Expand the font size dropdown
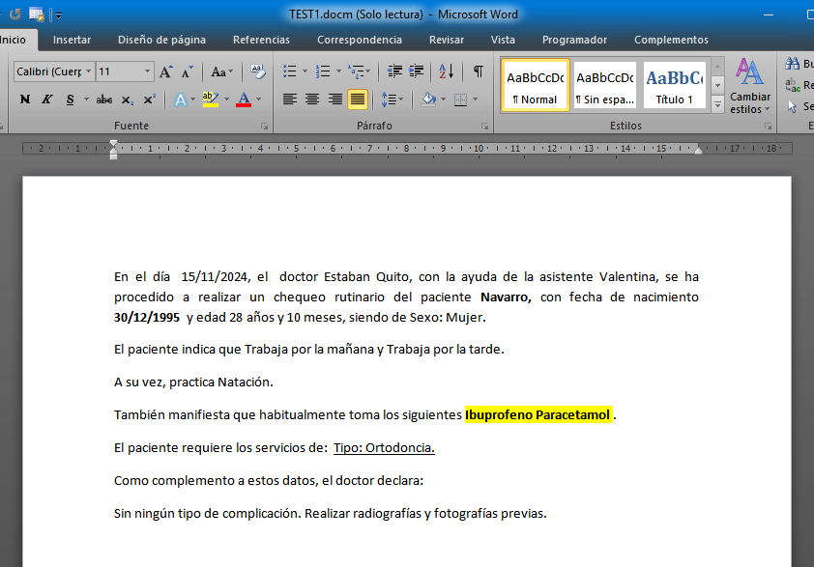Image resolution: width=814 pixels, height=567 pixels. (x=148, y=71)
